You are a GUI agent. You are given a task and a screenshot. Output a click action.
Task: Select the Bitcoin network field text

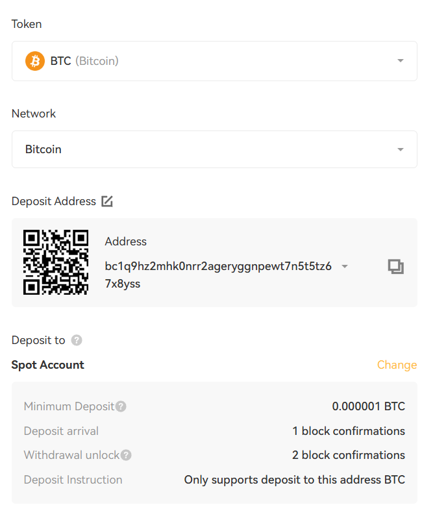pos(43,149)
